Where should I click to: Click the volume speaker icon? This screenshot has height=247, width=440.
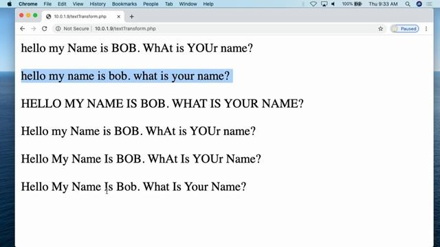click(x=333, y=4)
